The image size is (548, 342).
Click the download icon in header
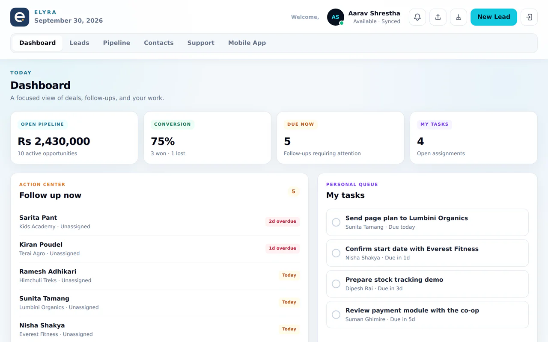click(459, 17)
